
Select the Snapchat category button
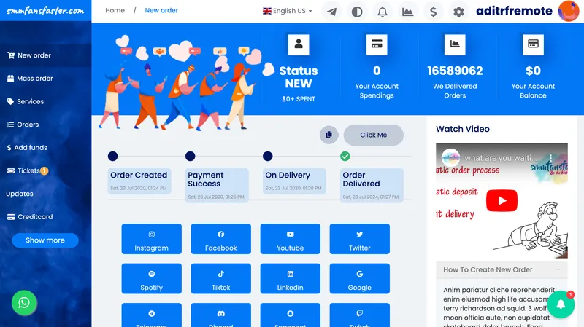tap(290, 315)
